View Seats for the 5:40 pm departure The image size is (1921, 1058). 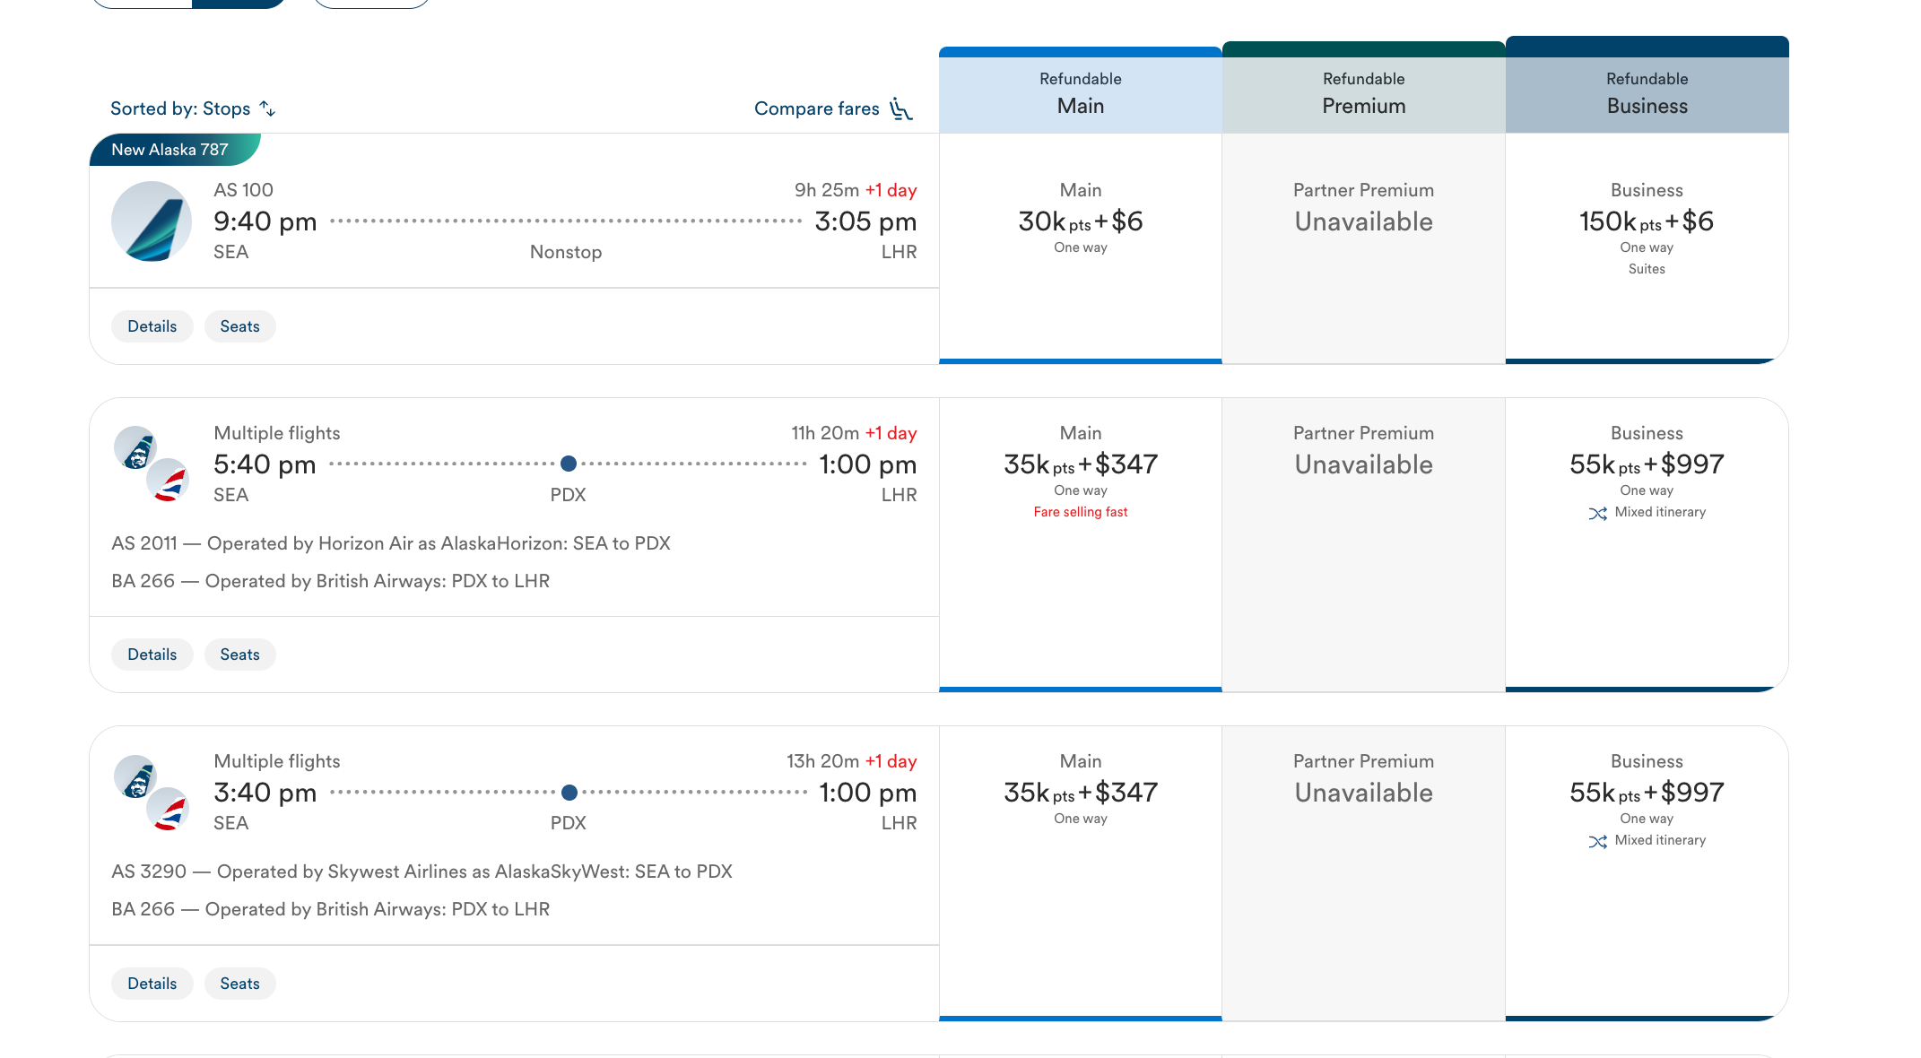coord(240,655)
